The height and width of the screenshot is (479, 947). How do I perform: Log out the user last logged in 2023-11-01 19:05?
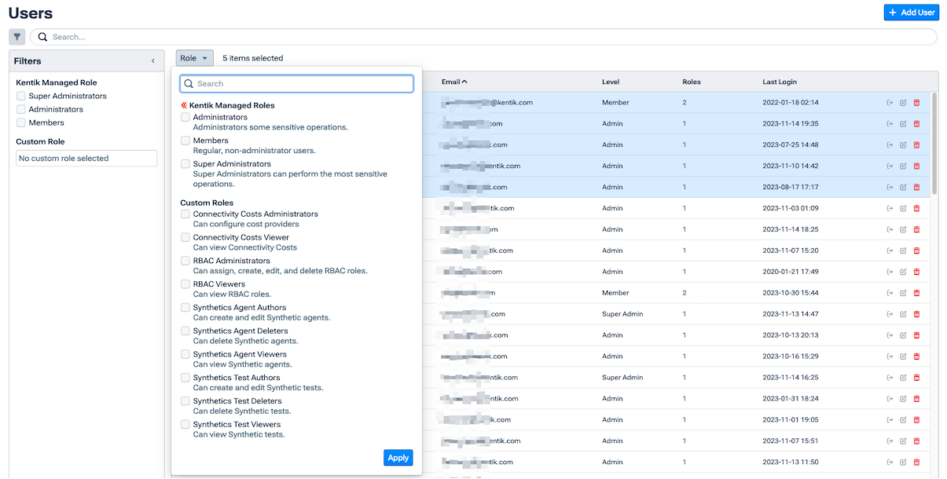coord(890,420)
